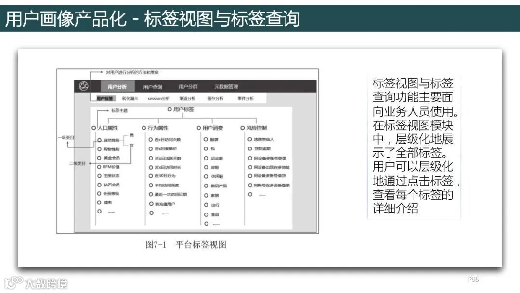Select the 注册状态 label
The height and width of the screenshot is (293, 520).
tap(108, 176)
